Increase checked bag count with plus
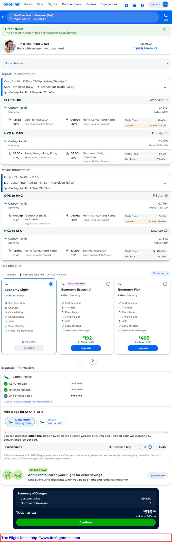This screenshot has height=542, width=172. click(x=150, y=447)
